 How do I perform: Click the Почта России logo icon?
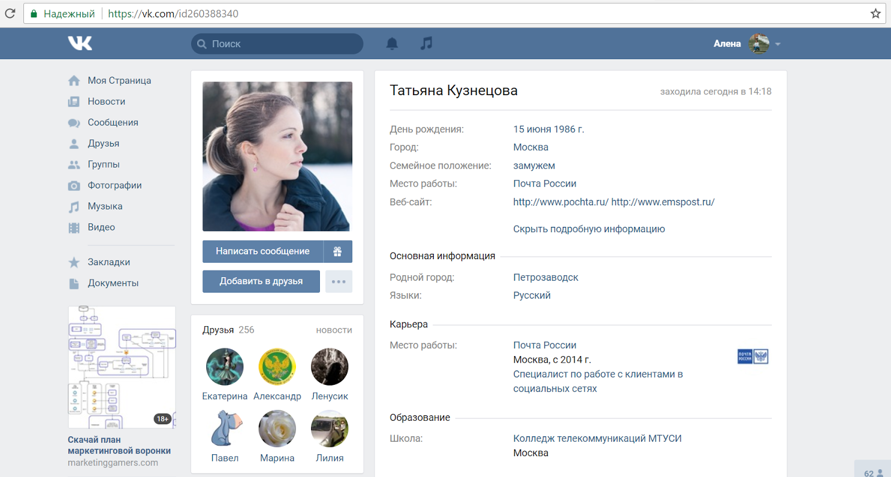pos(753,357)
